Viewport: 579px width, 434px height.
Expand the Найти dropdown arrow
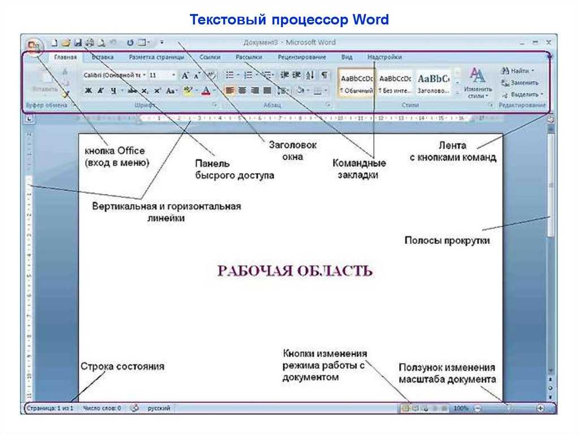point(533,71)
